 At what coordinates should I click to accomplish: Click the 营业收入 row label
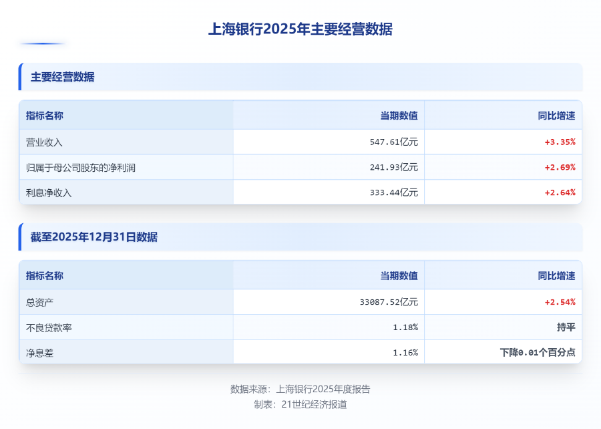click(x=44, y=142)
